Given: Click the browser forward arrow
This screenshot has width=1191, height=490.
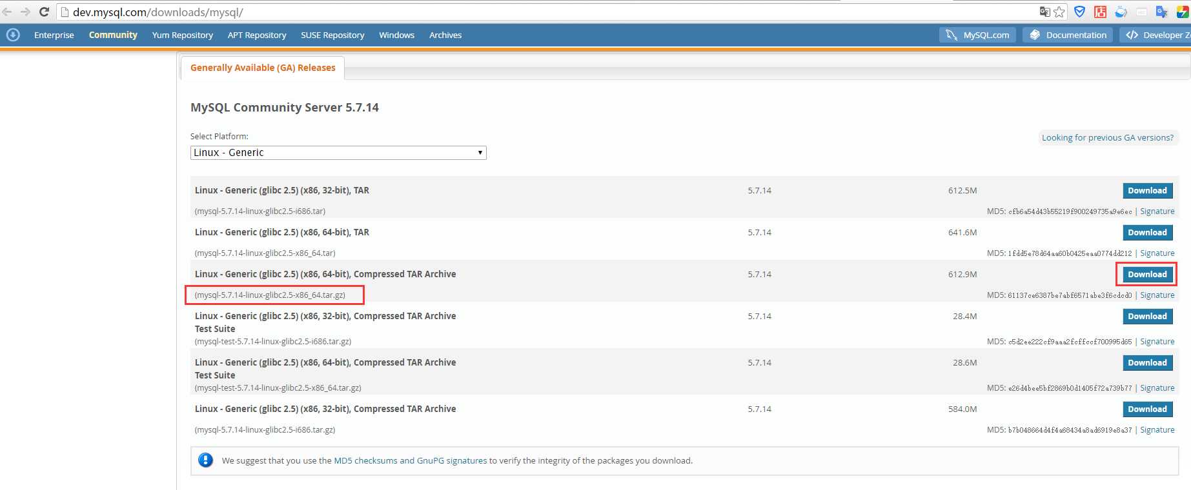Looking at the screenshot, I should click(25, 12).
